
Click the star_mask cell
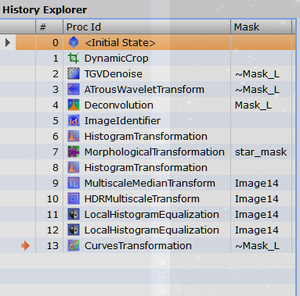coord(261,152)
